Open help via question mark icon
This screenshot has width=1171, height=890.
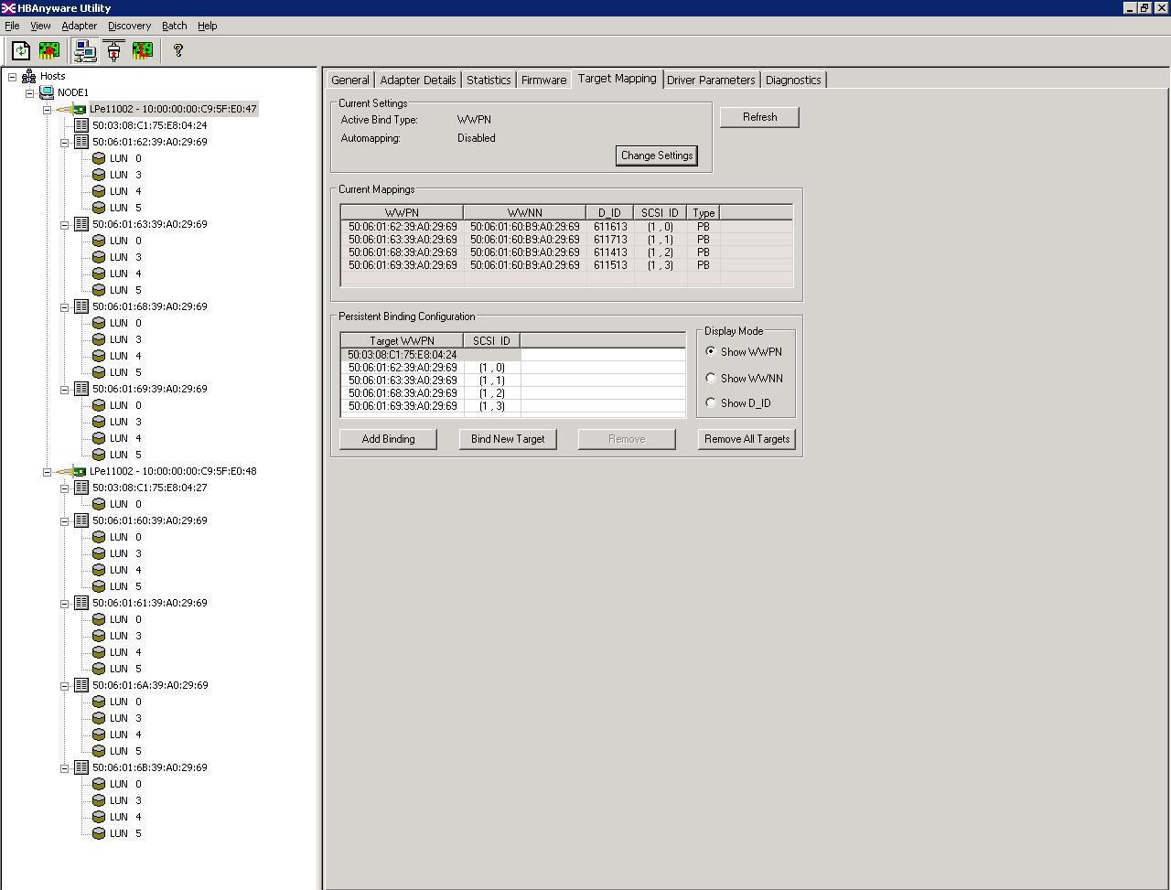(x=178, y=51)
